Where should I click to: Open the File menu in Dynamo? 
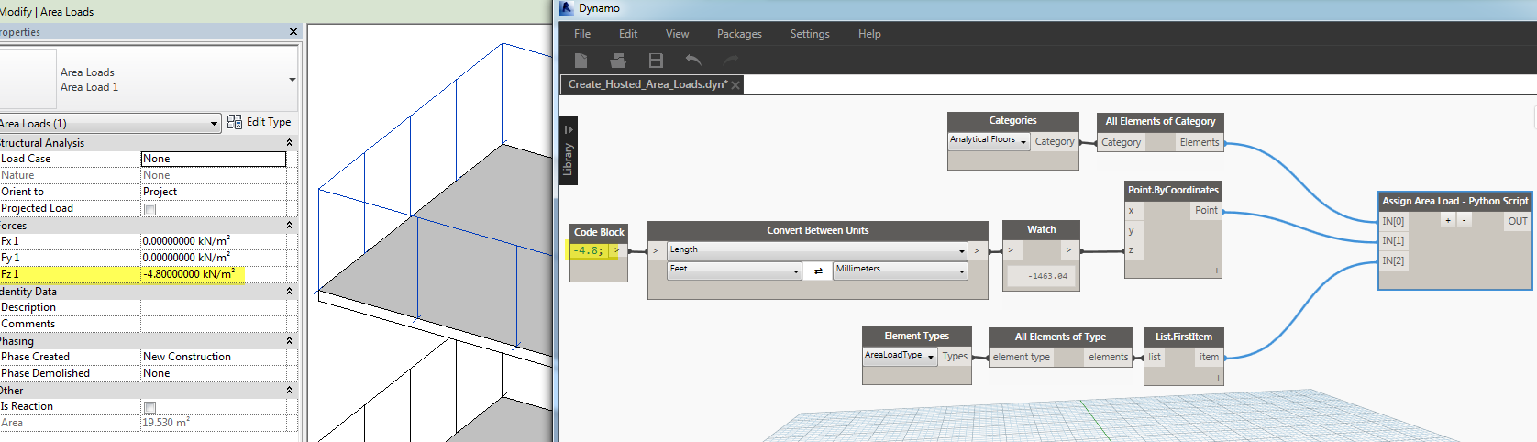point(582,34)
